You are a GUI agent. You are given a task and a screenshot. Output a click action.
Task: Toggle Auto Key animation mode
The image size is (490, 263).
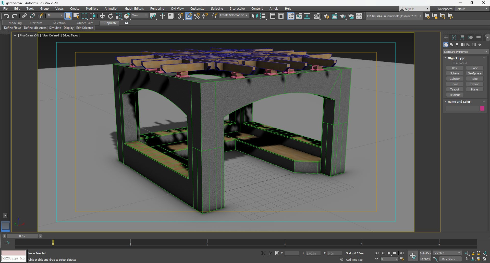pyautogui.click(x=425, y=253)
